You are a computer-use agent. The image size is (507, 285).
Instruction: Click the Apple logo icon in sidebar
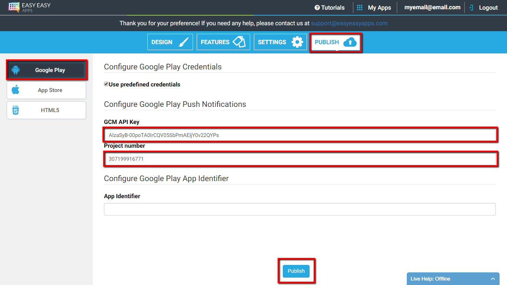(x=16, y=90)
